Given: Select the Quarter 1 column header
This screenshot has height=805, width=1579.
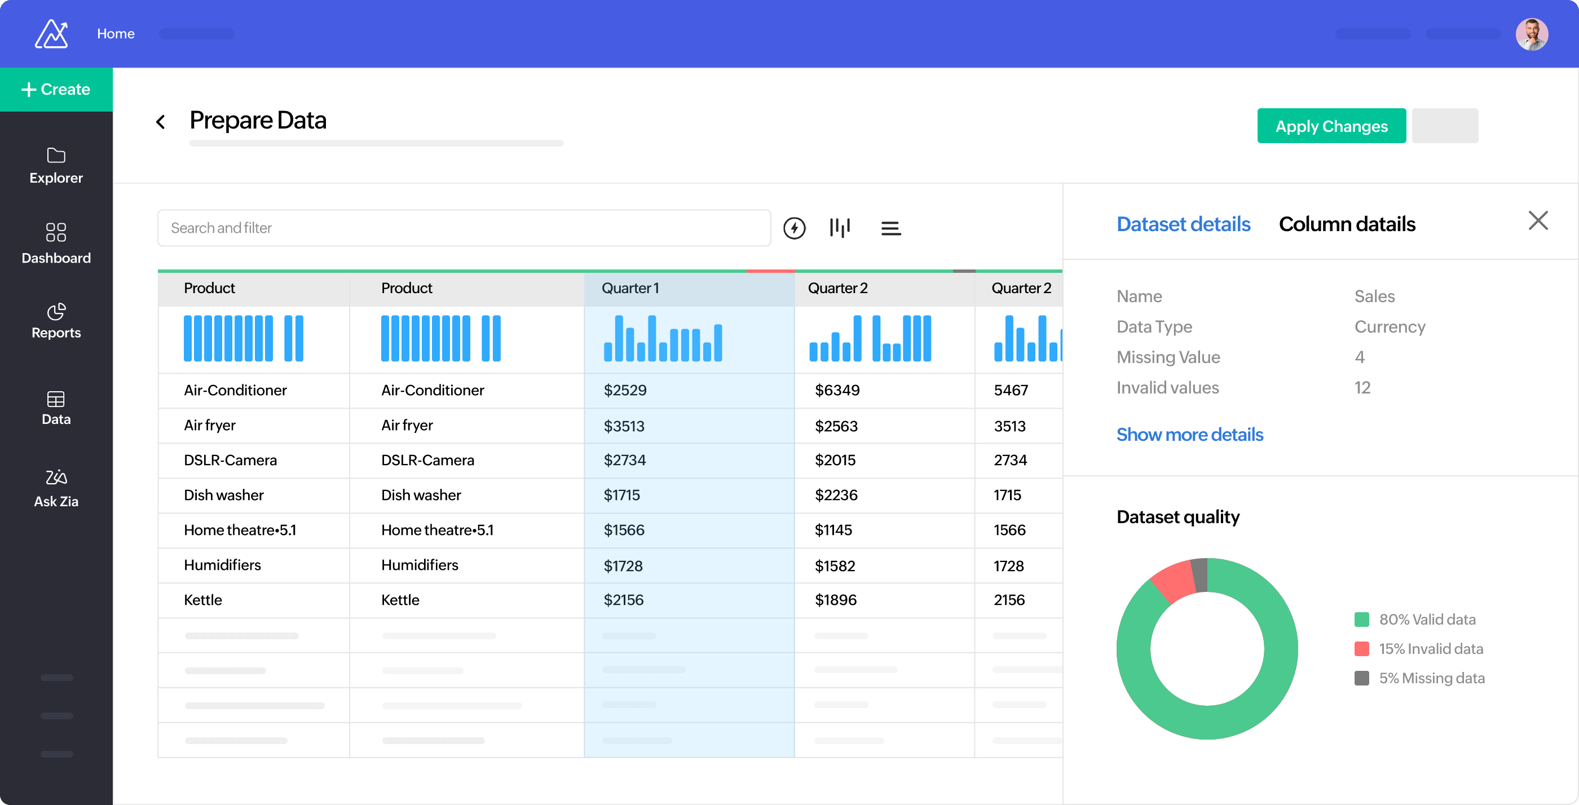Looking at the screenshot, I should pos(630,288).
